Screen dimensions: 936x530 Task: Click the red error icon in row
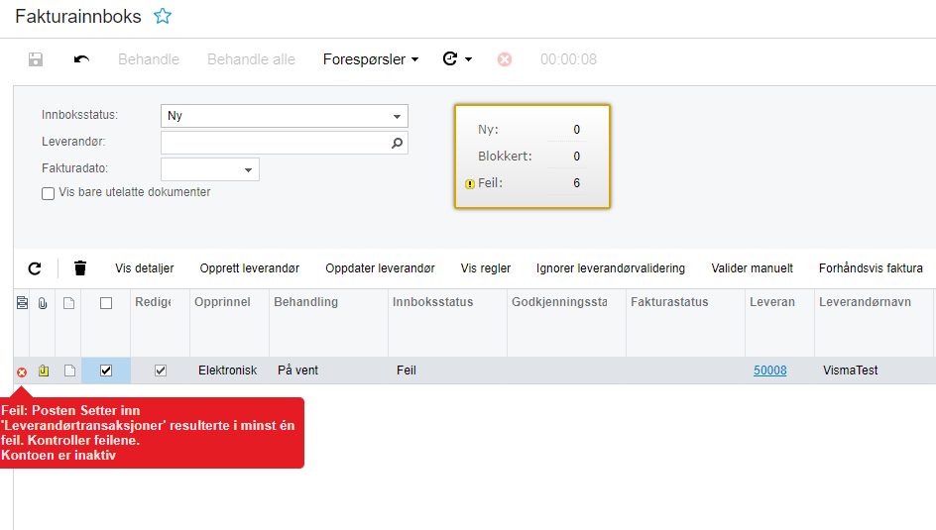coord(22,372)
